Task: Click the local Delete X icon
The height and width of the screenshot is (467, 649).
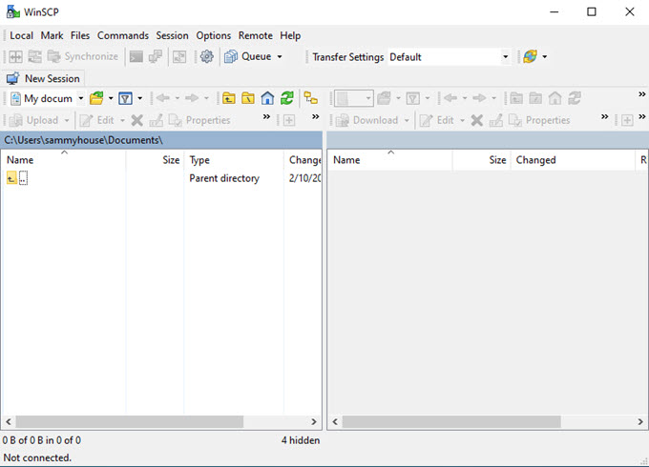Action: [x=137, y=120]
